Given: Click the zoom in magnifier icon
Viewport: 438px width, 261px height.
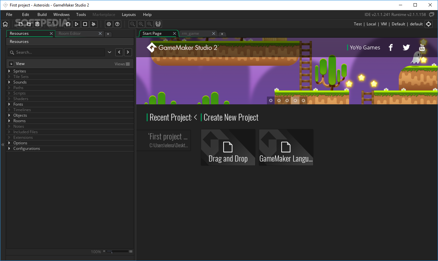Looking at the screenshot, I should pyautogui.click(x=150, y=24).
